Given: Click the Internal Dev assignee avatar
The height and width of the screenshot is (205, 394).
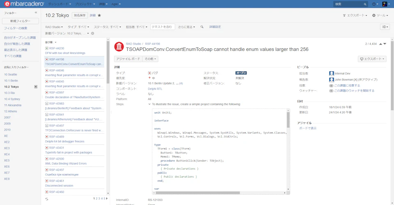Looking at the screenshot, I should [x=332, y=73].
